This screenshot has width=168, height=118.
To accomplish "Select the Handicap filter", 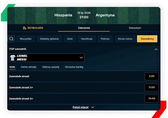I will point(87,39).
